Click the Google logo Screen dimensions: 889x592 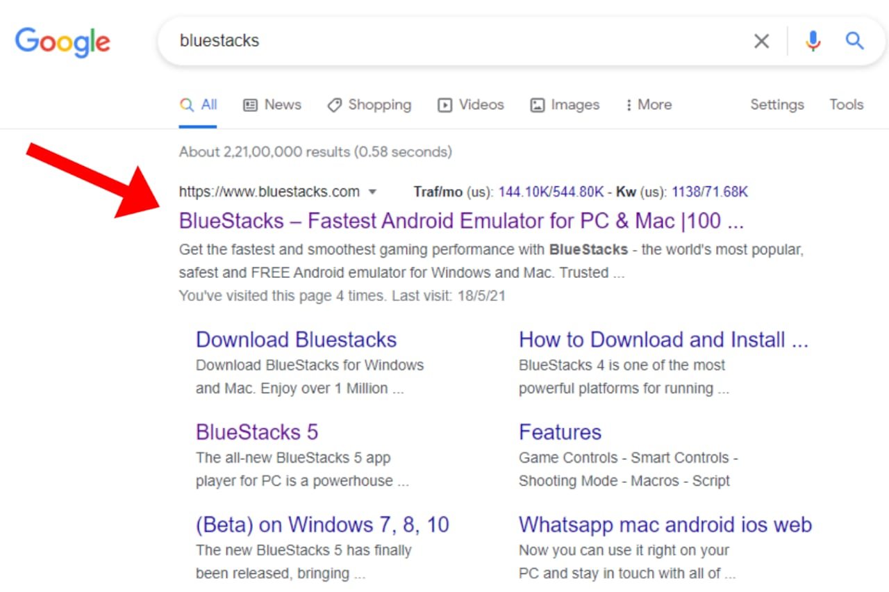[63, 42]
